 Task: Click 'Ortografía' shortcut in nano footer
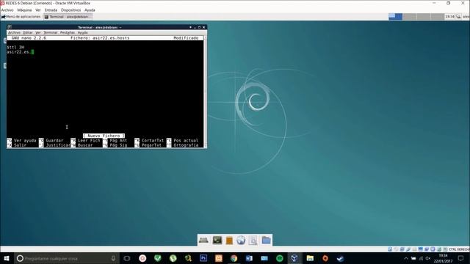pyautogui.click(x=186, y=145)
